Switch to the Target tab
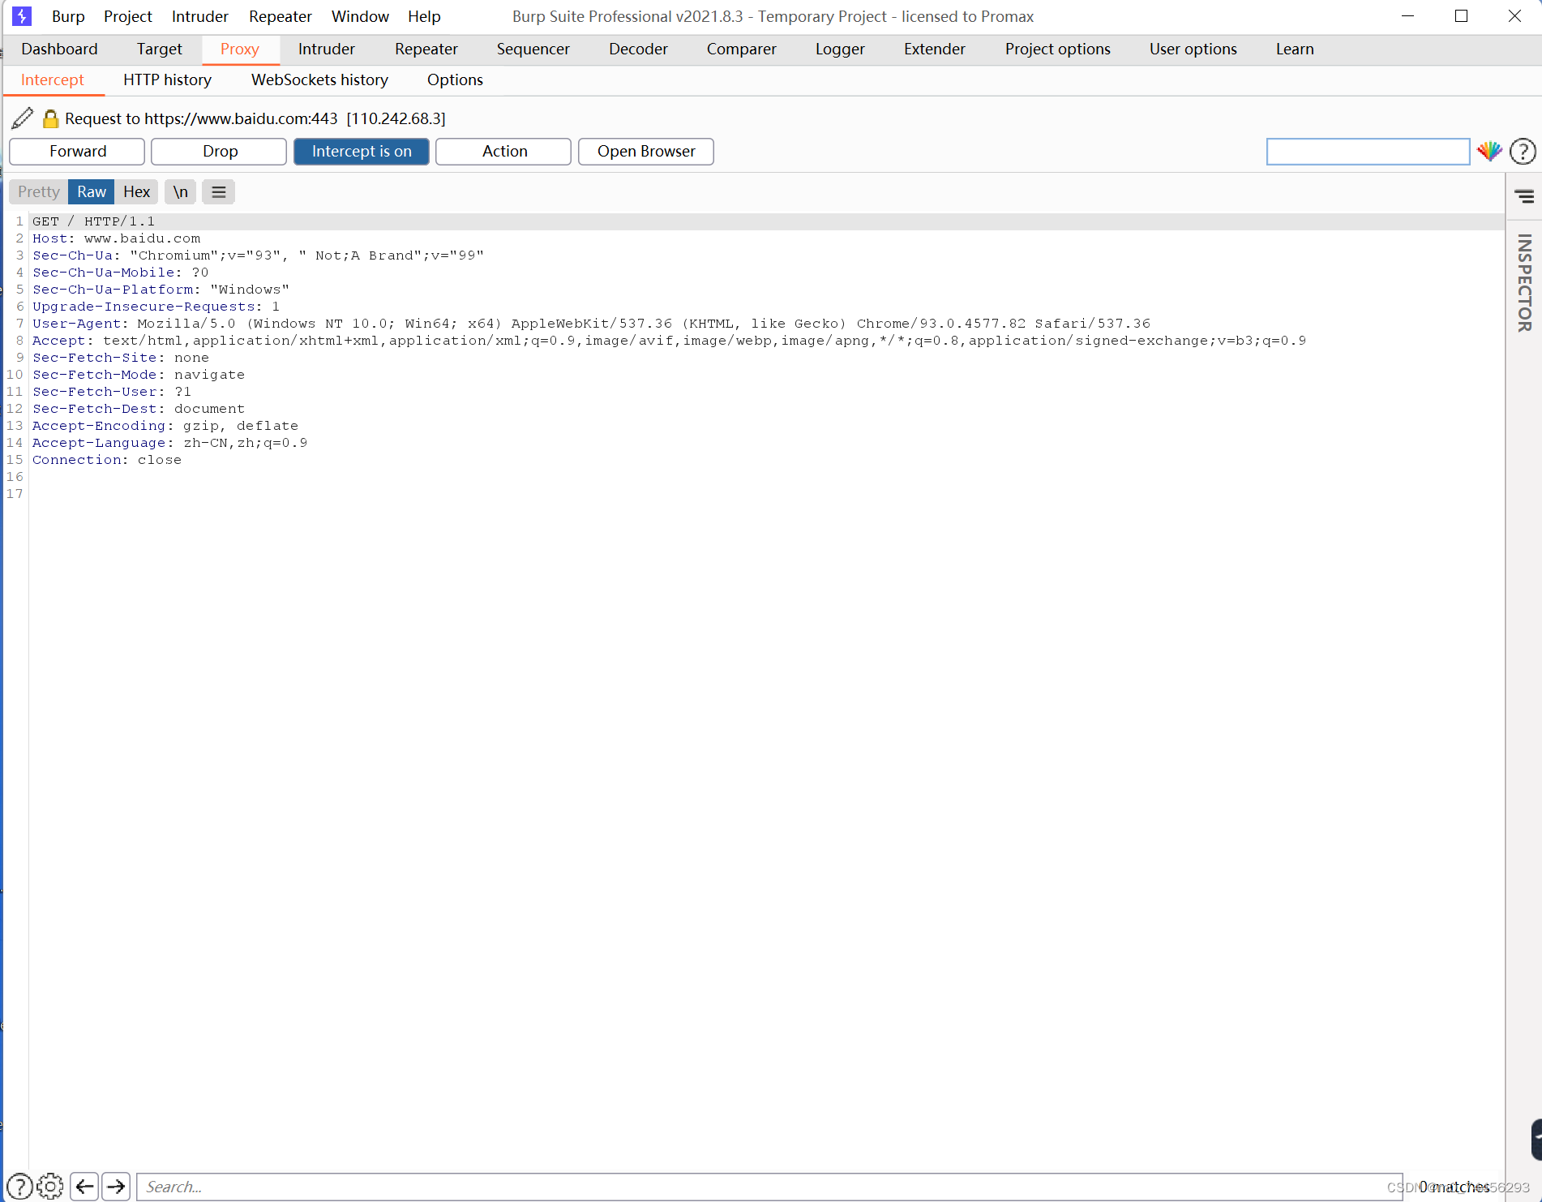 click(x=159, y=49)
